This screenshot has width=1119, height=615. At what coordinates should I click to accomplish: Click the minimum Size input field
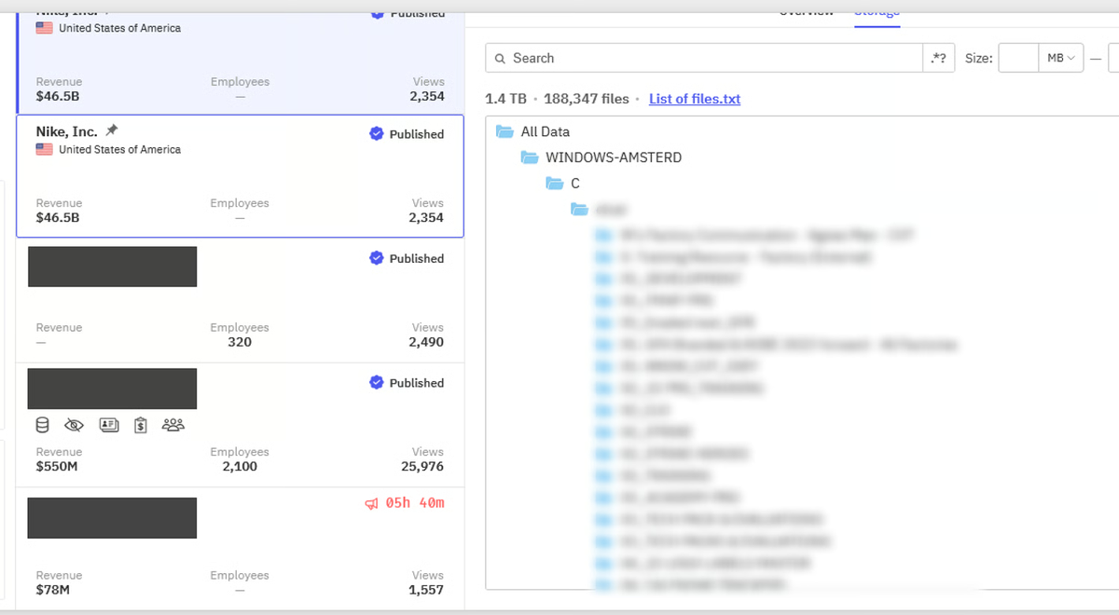coord(1018,59)
